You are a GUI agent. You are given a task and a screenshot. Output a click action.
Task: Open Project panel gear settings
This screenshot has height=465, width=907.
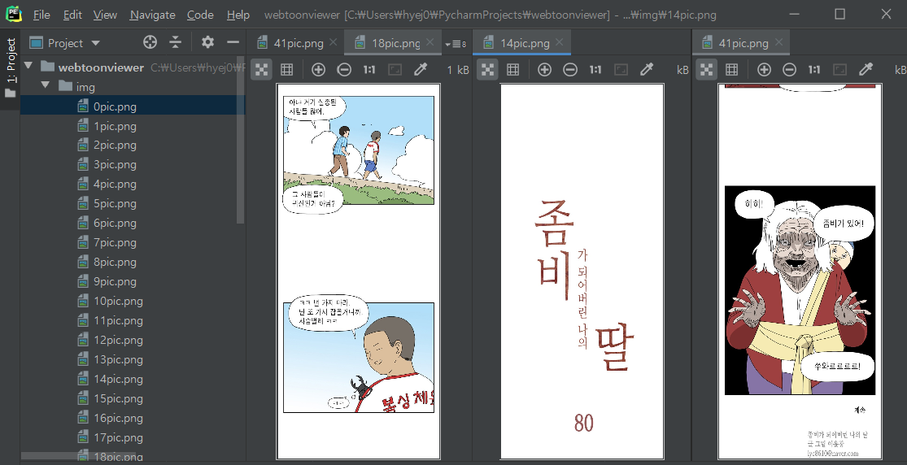(x=207, y=41)
